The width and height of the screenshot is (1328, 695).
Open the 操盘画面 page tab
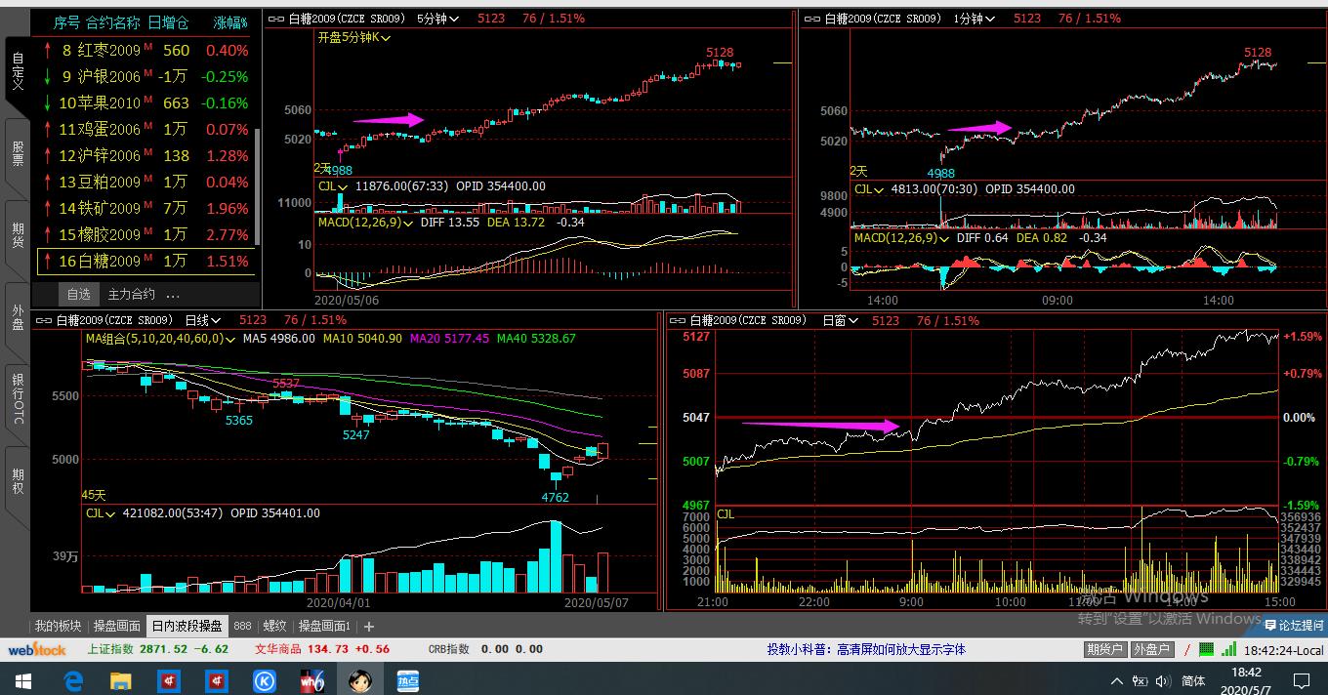116,627
